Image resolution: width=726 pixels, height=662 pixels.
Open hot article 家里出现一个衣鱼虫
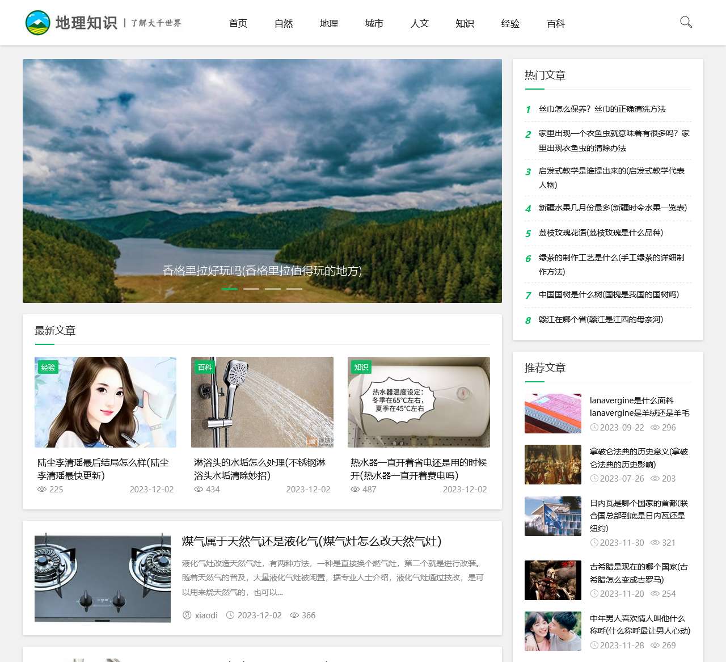pos(614,141)
